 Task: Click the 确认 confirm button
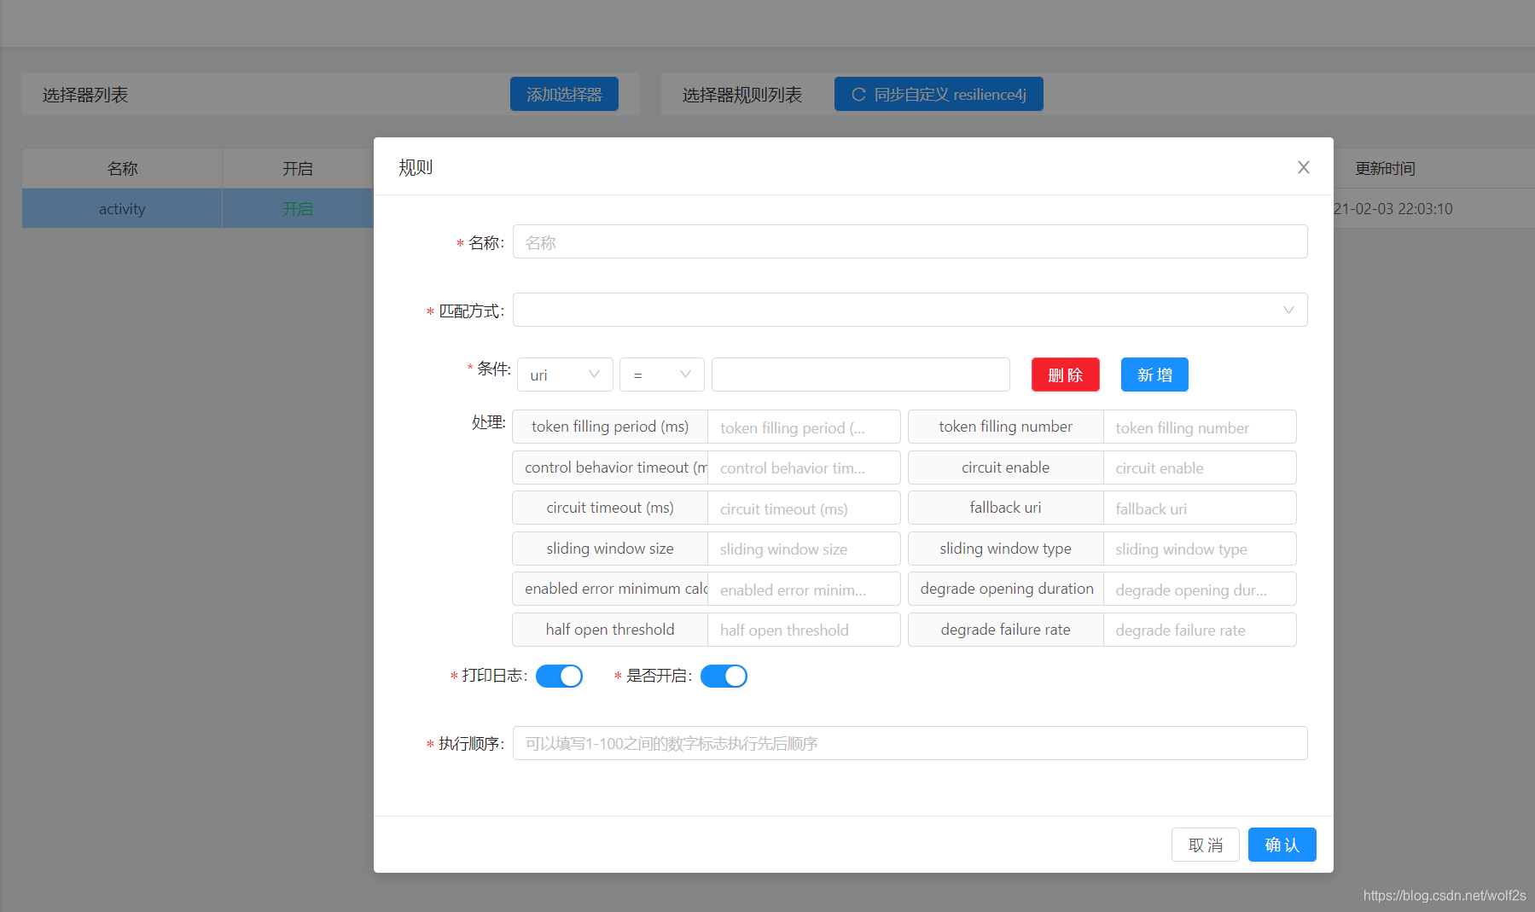click(x=1282, y=845)
